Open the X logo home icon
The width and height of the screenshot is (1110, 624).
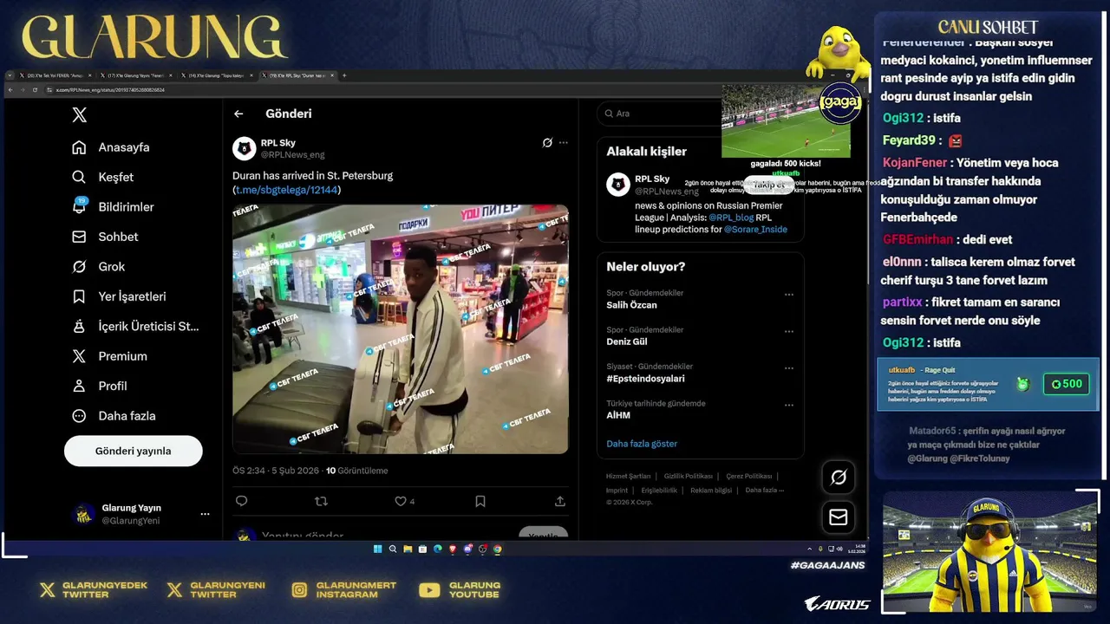pyautogui.click(x=79, y=114)
